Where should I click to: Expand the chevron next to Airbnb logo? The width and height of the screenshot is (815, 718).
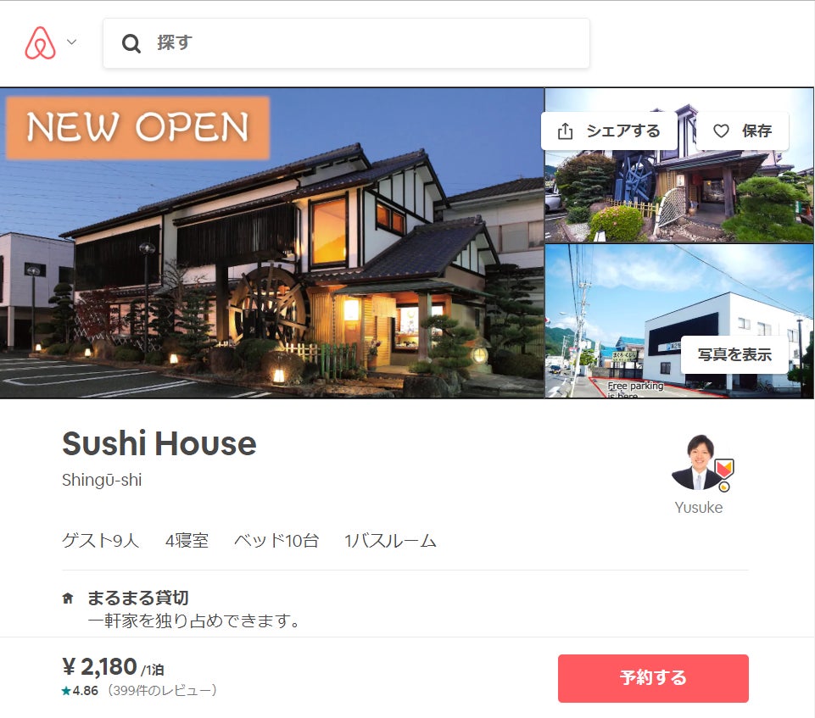(x=72, y=42)
